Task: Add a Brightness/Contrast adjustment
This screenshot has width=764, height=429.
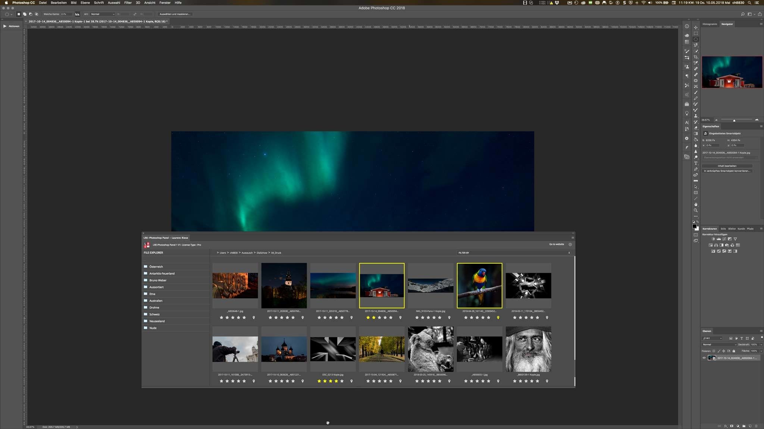Action: [713, 239]
